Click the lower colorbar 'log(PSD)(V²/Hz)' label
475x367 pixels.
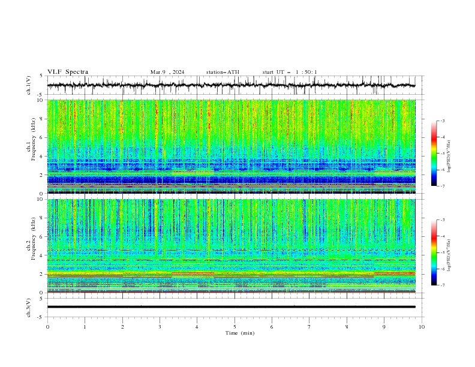tap(449, 255)
